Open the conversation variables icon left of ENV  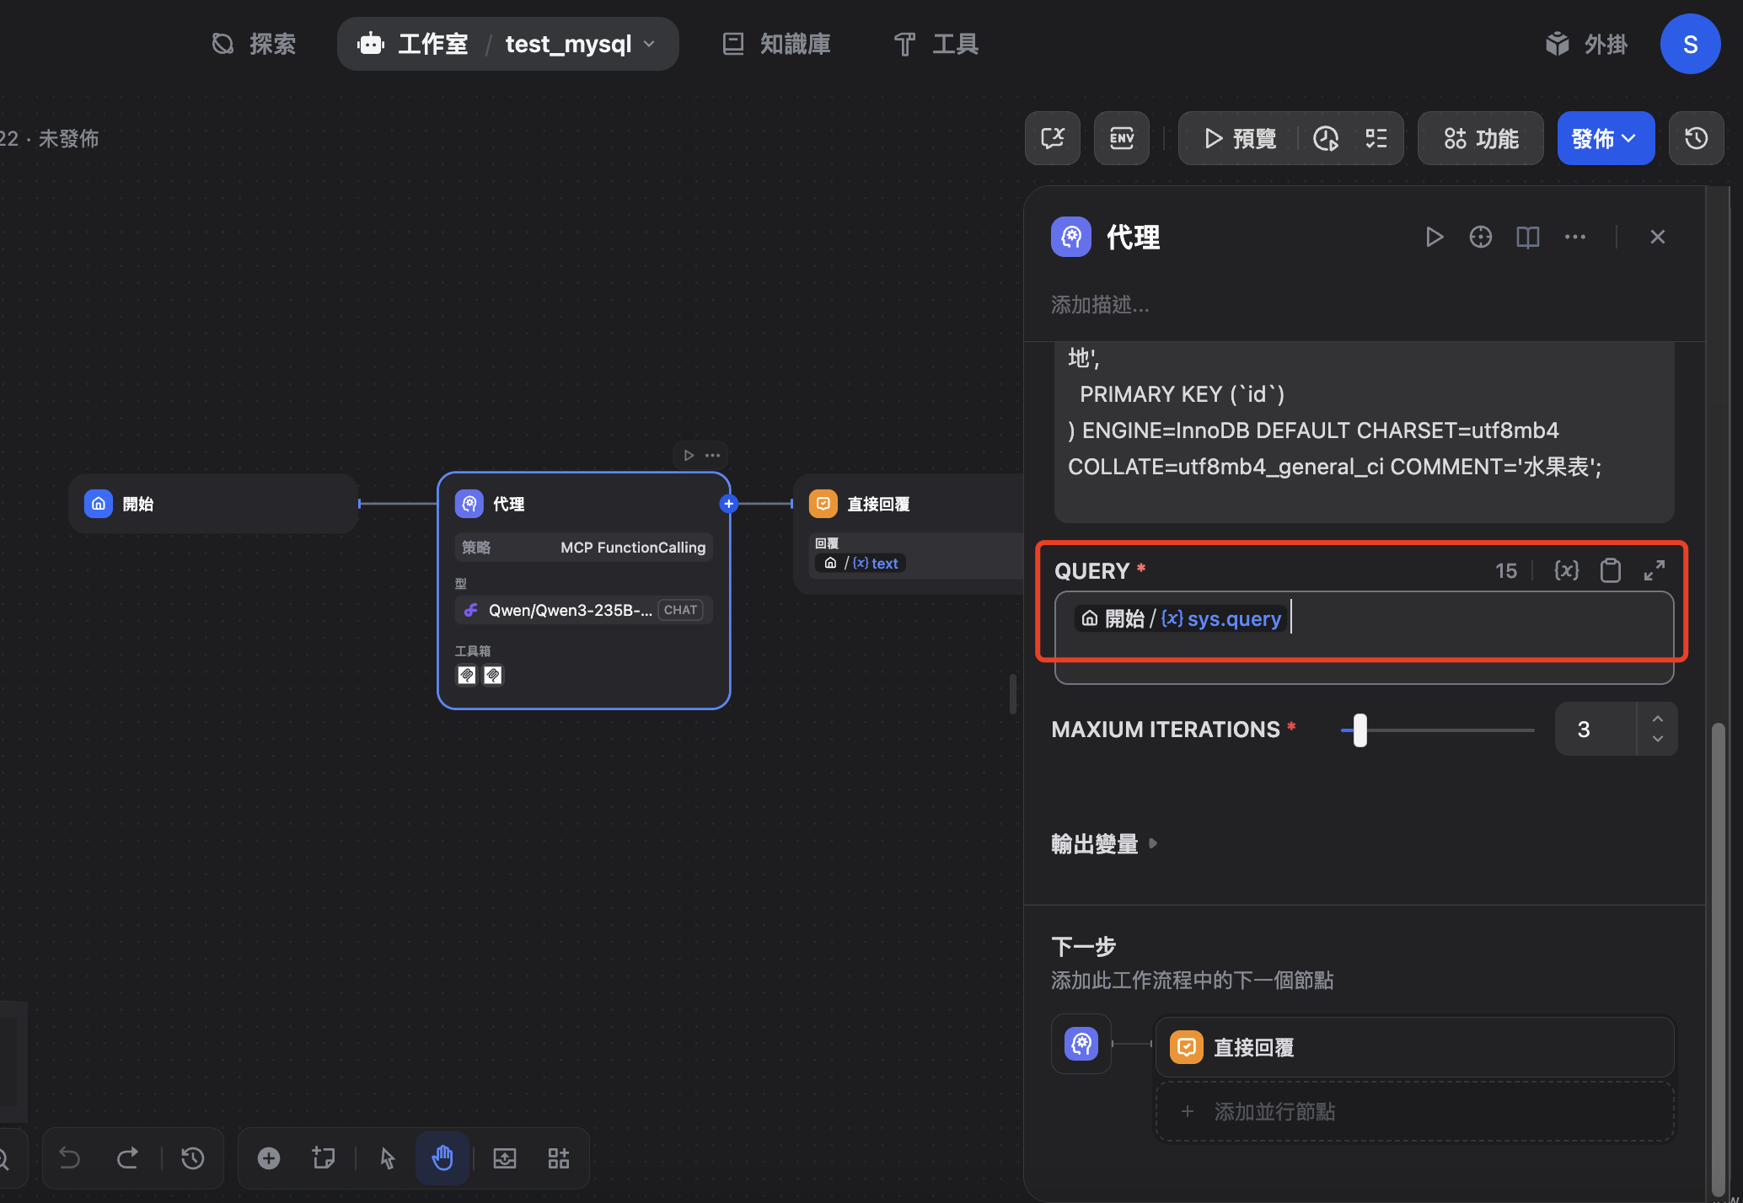pos(1052,137)
